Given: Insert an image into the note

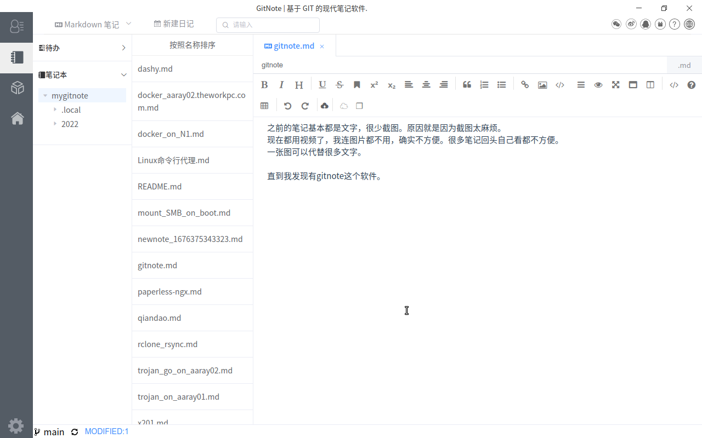Looking at the screenshot, I should [542, 85].
